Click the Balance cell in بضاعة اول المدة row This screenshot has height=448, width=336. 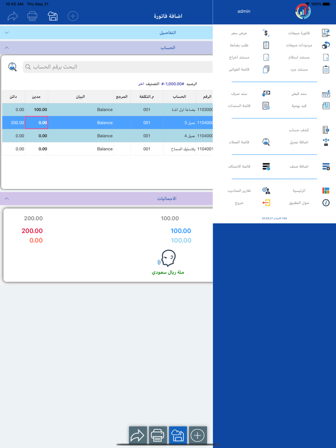[81, 110]
